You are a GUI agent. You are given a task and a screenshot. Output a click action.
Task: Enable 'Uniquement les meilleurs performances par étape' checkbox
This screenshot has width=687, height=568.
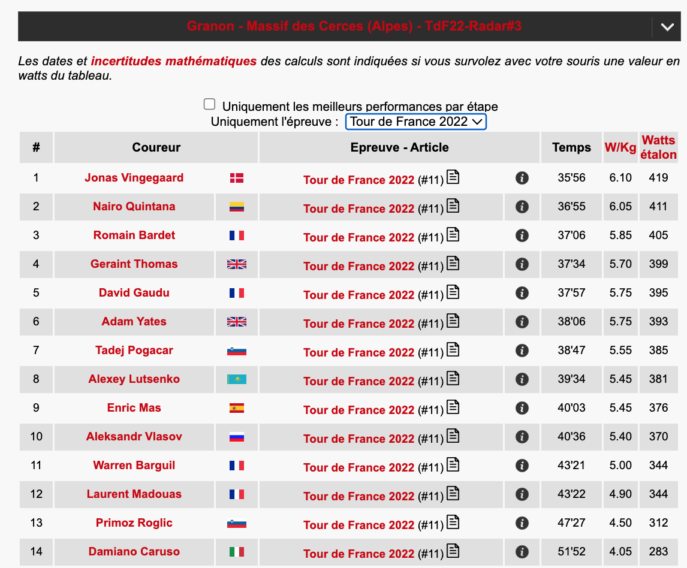[x=209, y=104]
